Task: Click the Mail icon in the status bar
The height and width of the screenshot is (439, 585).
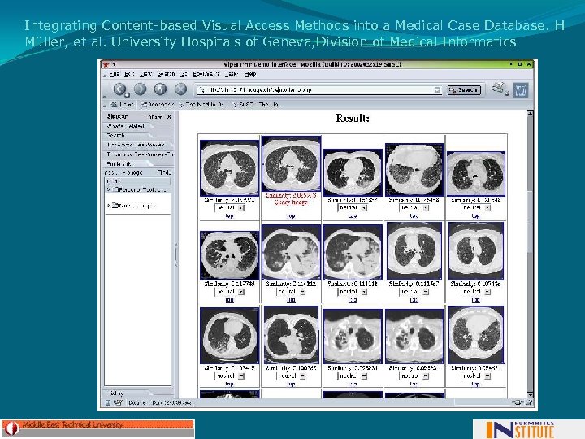Action: click(x=118, y=402)
